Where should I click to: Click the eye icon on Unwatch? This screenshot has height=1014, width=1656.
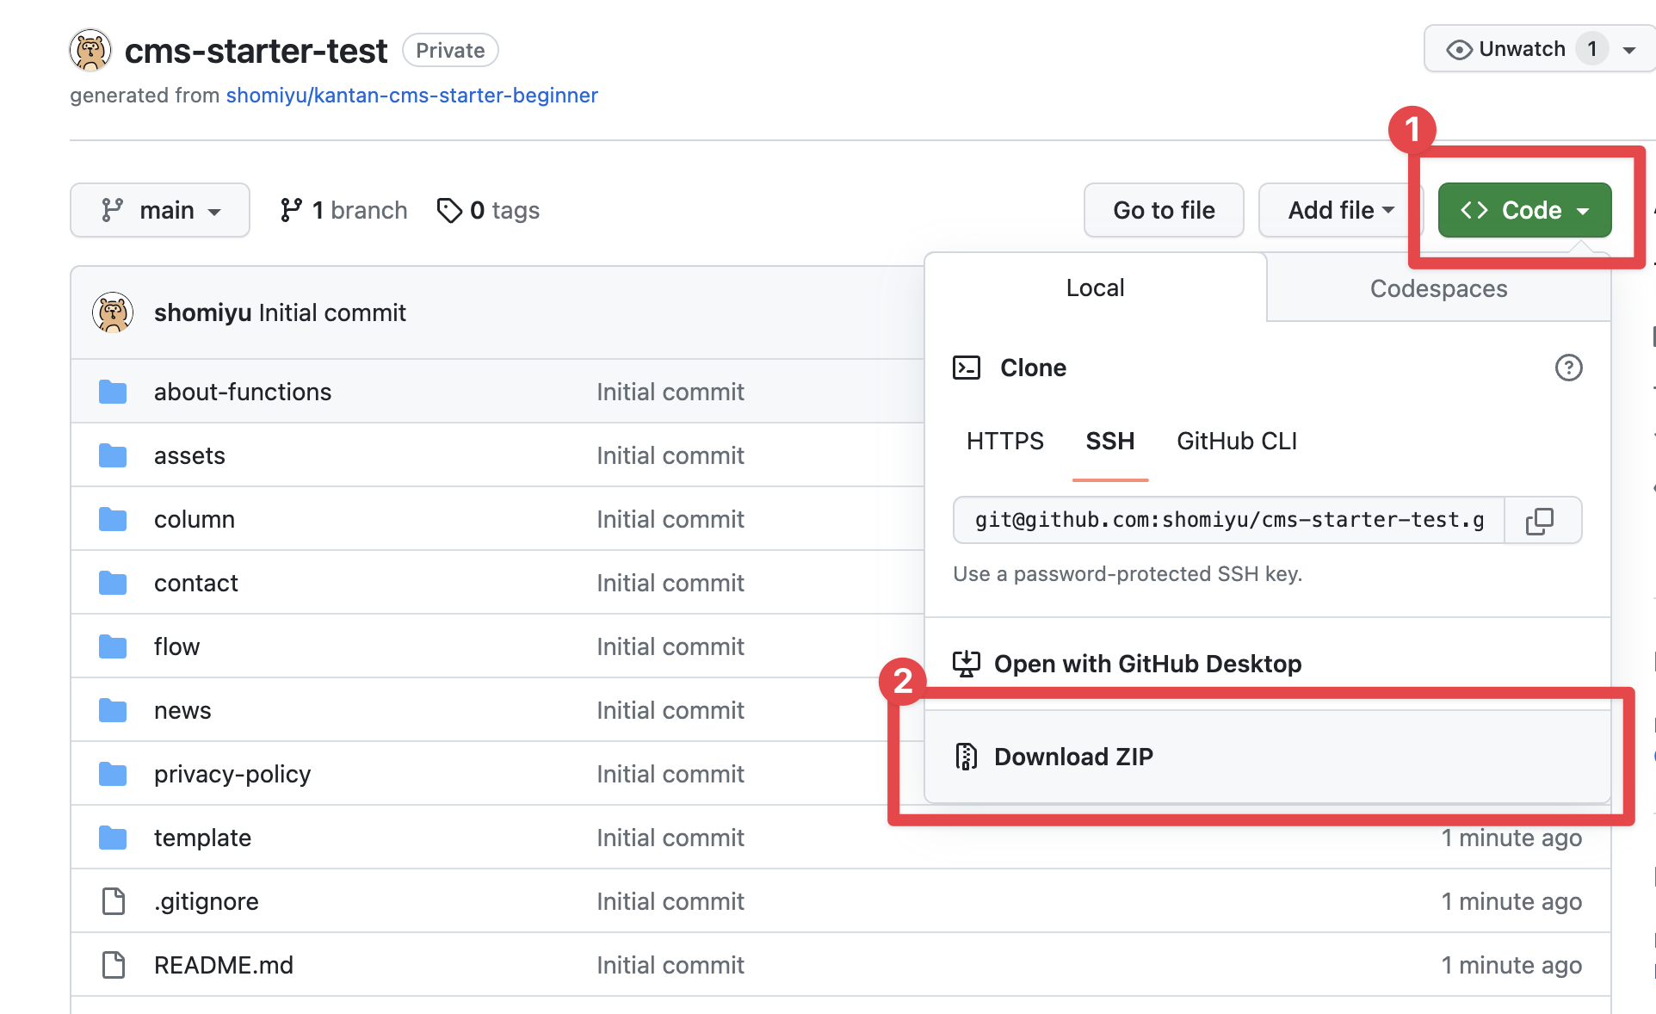(1459, 50)
